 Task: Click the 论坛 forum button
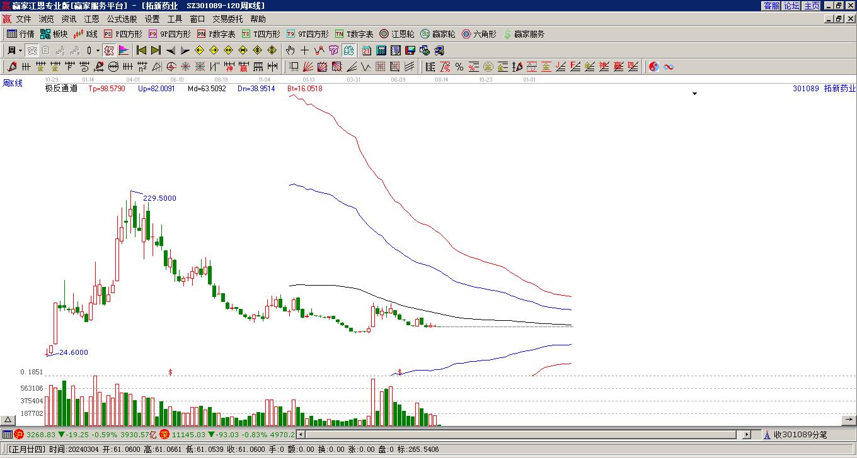tap(792, 6)
